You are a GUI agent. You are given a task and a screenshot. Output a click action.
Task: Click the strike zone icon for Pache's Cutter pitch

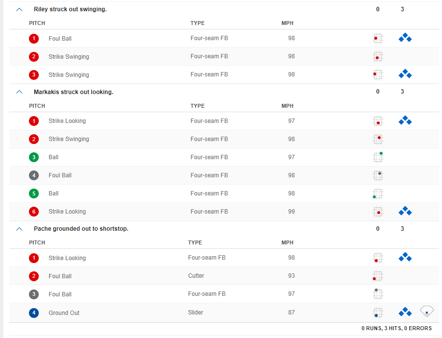point(377,276)
